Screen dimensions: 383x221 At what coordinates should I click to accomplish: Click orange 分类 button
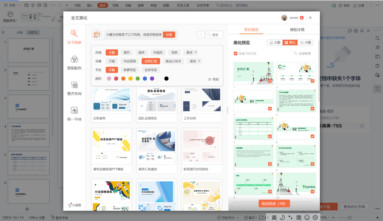tap(169, 35)
